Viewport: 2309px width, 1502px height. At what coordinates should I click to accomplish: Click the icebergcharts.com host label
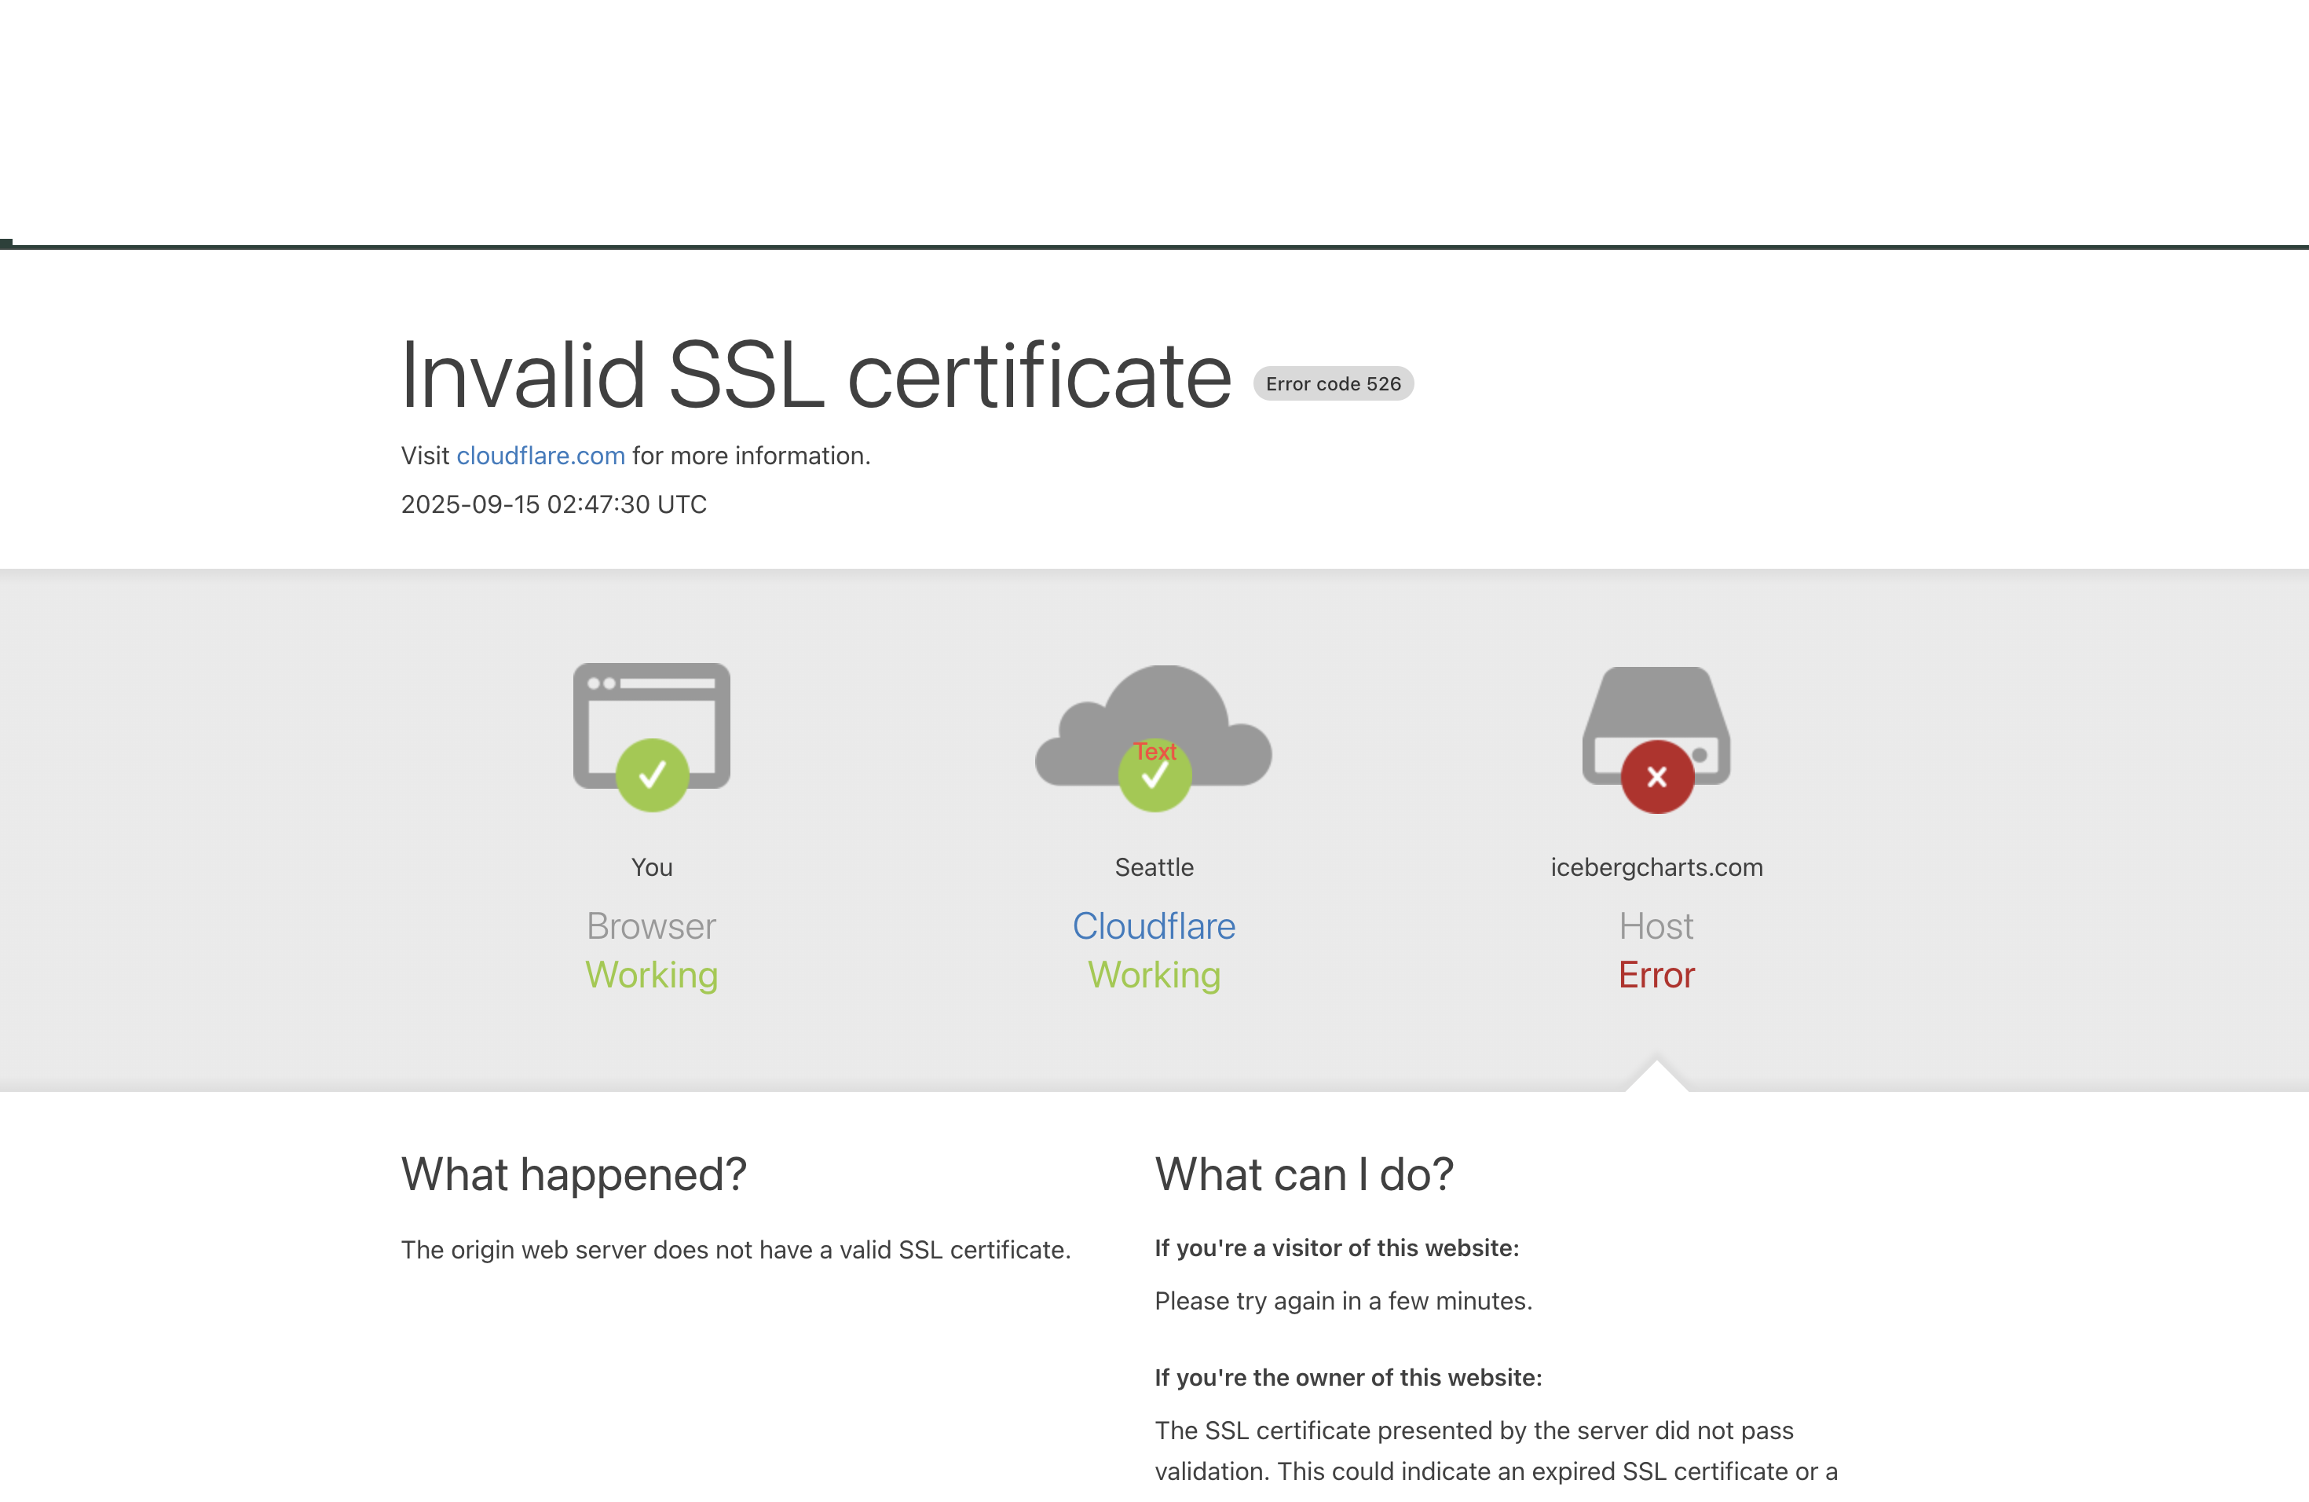tap(1656, 867)
